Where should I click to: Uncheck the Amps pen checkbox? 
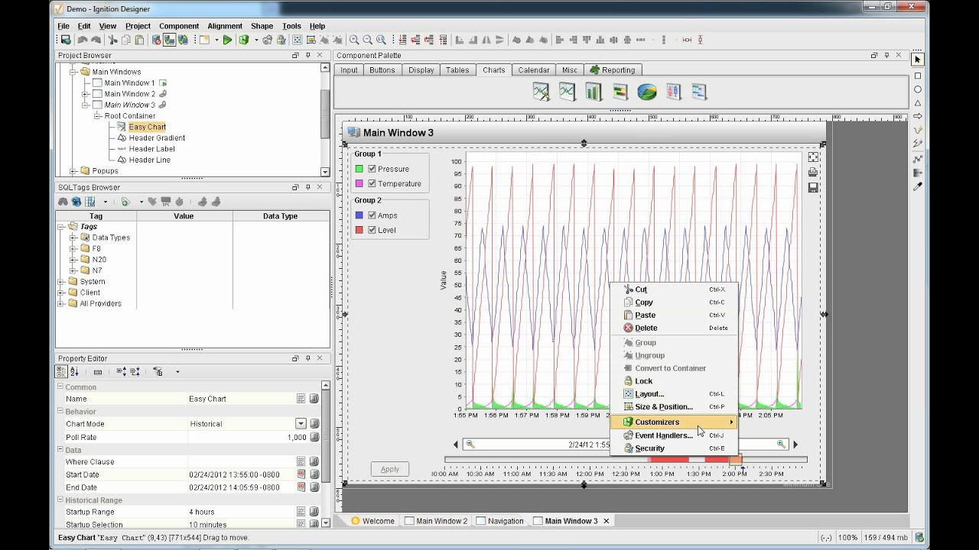372,215
